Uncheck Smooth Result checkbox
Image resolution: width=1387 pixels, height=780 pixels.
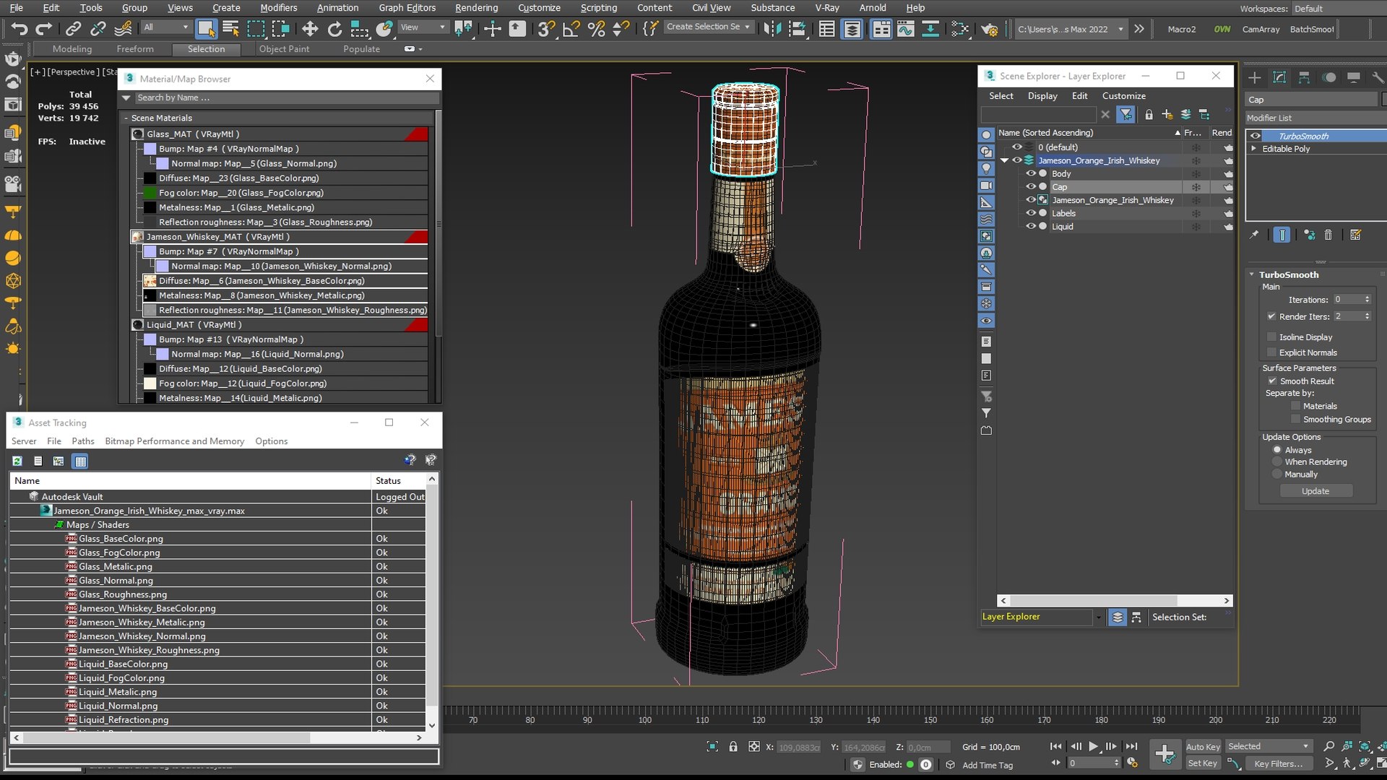pyautogui.click(x=1272, y=381)
